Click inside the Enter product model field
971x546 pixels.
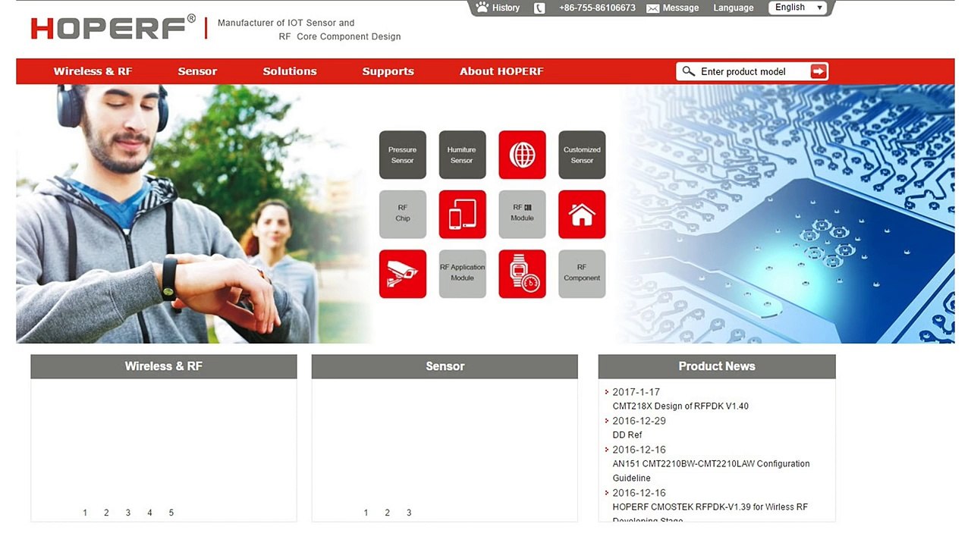tap(752, 71)
